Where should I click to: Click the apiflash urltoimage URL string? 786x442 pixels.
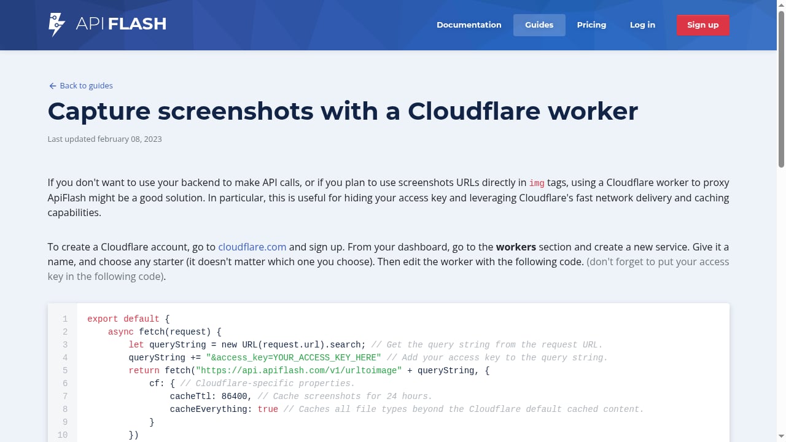[298, 371]
